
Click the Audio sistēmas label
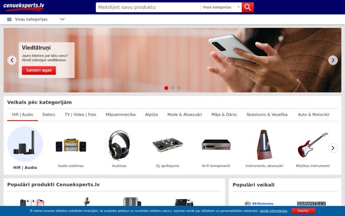tap(71, 166)
